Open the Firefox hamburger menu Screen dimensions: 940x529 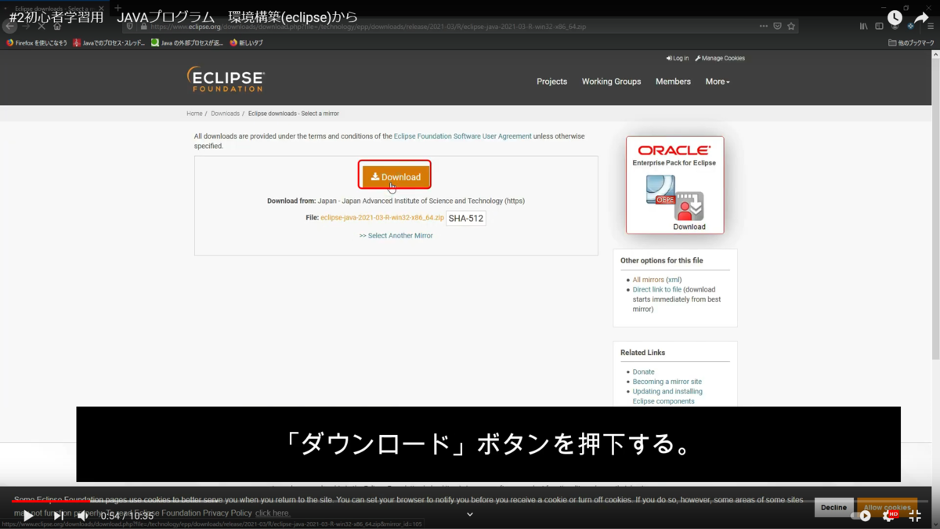931,26
